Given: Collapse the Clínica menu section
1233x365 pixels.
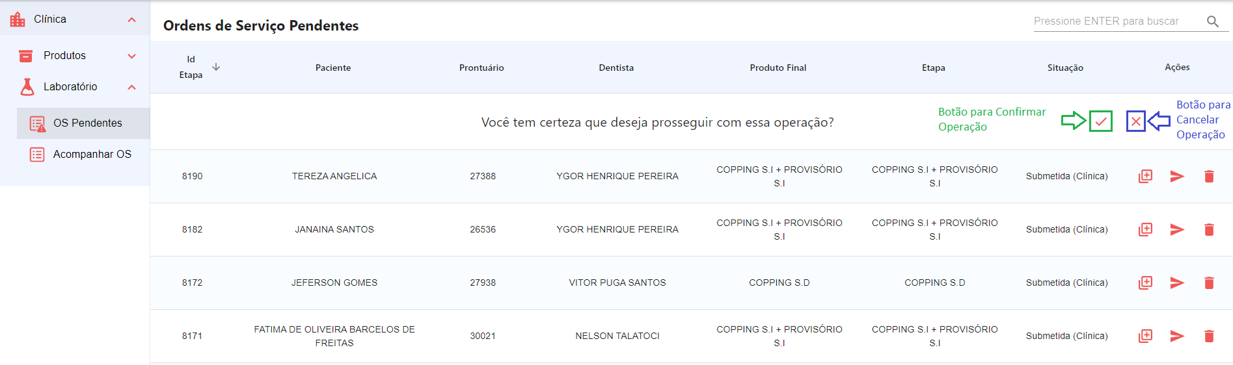Looking at the screenshot, I should (x=132, y=19).
